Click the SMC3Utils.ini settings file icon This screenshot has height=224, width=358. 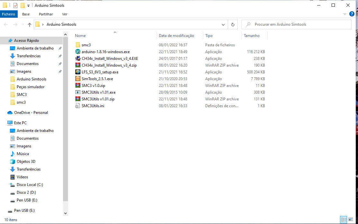[x=78, y=106]
